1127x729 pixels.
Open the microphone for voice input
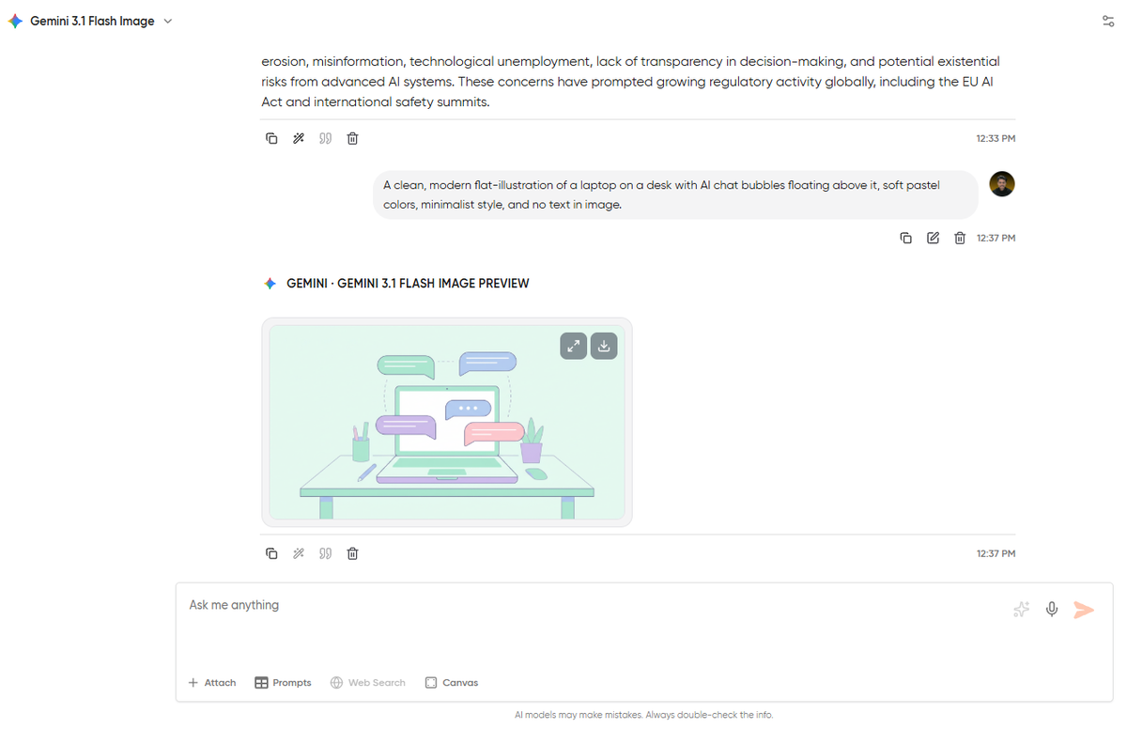(1051, 609)
